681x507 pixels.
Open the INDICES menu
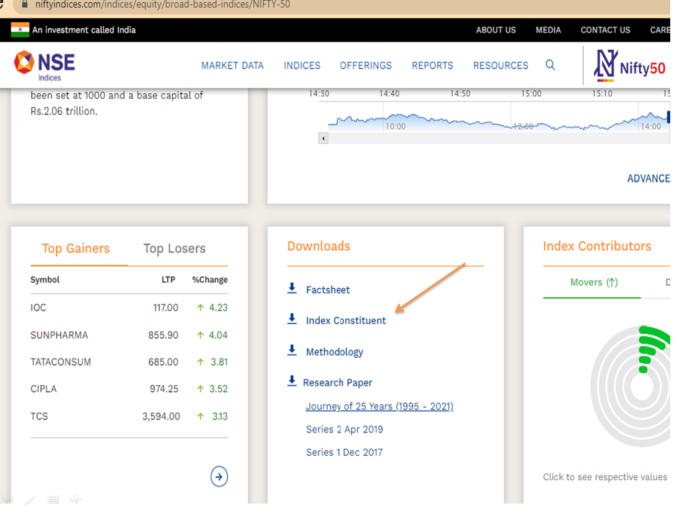[302, 65]
